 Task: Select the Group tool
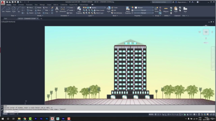(157, 9)
